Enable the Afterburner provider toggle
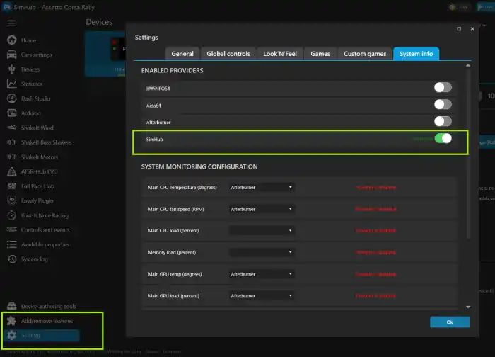This screenshot has width=495, height=357. [443, 121]
